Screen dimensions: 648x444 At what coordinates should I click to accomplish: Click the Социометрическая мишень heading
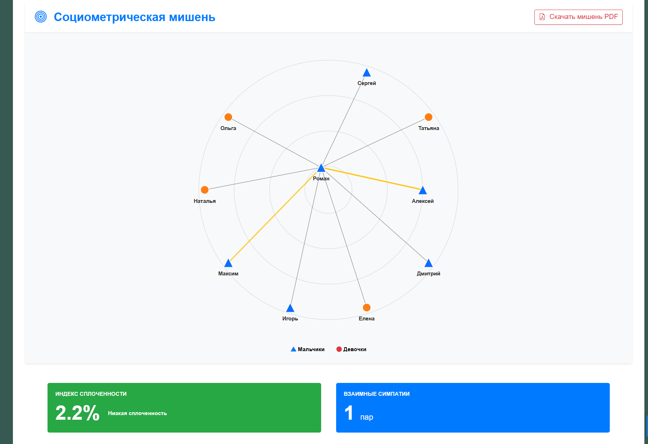(x=134, y=17)
